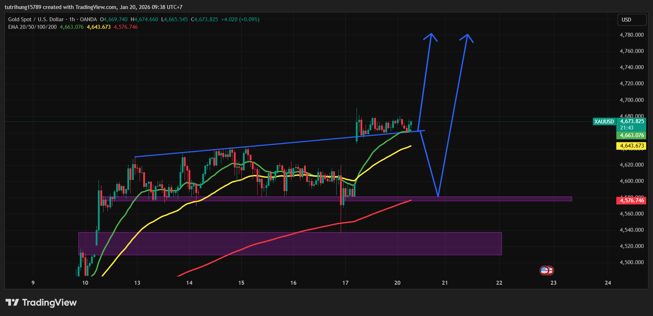The width and height of the screenshot is (653, 316).
Task: Click the date 20 on time axis
Action: (x=397, y=283)
